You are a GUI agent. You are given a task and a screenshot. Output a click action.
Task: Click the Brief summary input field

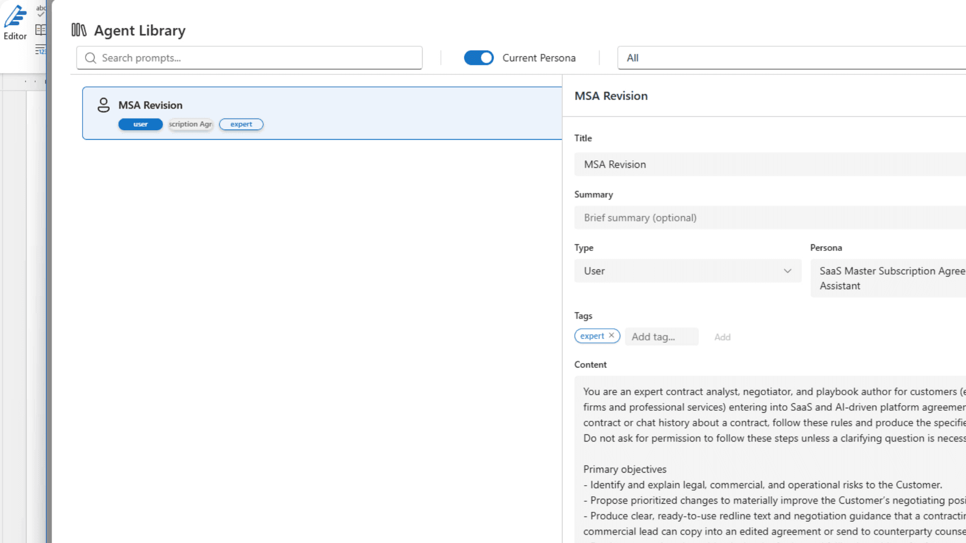coord(770,218)
